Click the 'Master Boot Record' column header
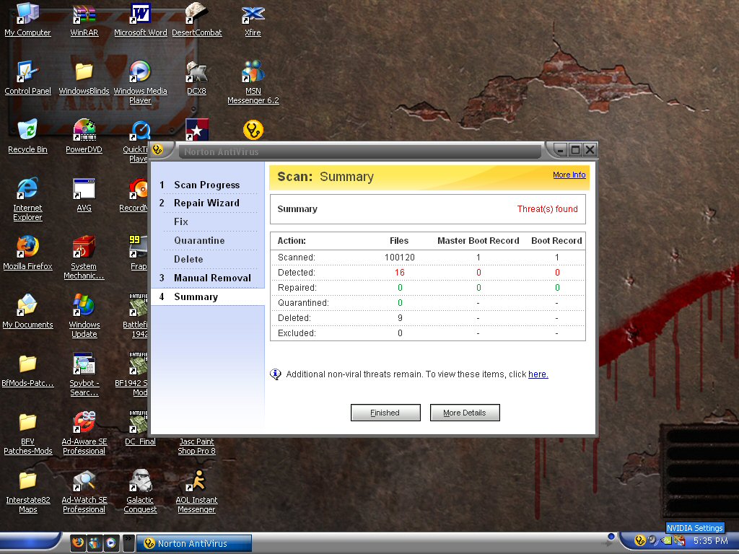The image size is (739, 554). click(x=478, y=241)
